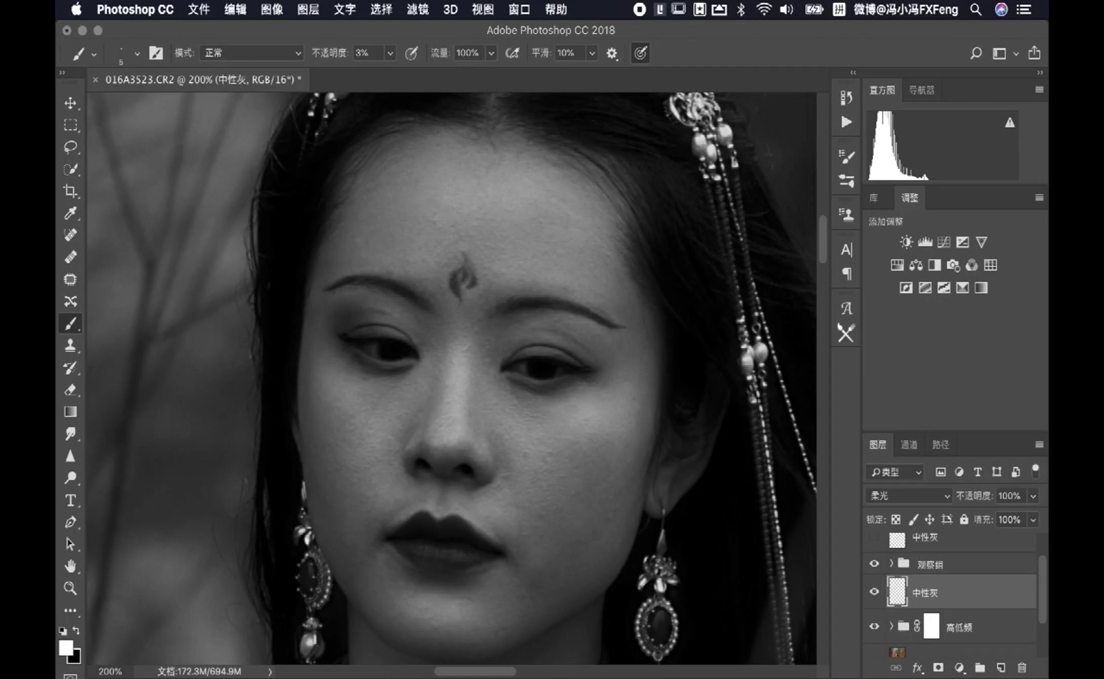Screen dimensions: 1104x679
Task: Add a Curves adjustment layer
Action: 943,242
